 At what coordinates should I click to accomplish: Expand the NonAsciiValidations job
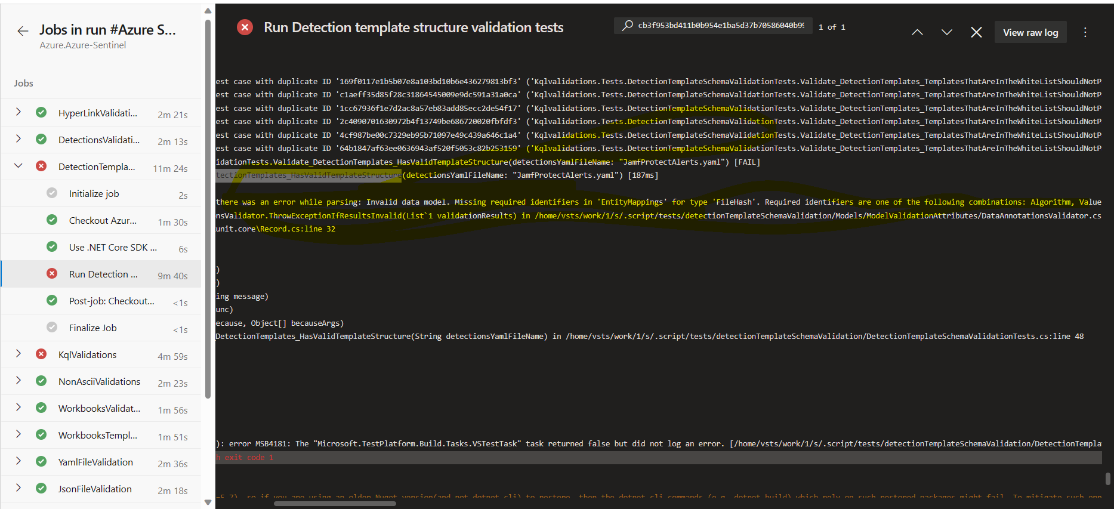click(18, 380)
